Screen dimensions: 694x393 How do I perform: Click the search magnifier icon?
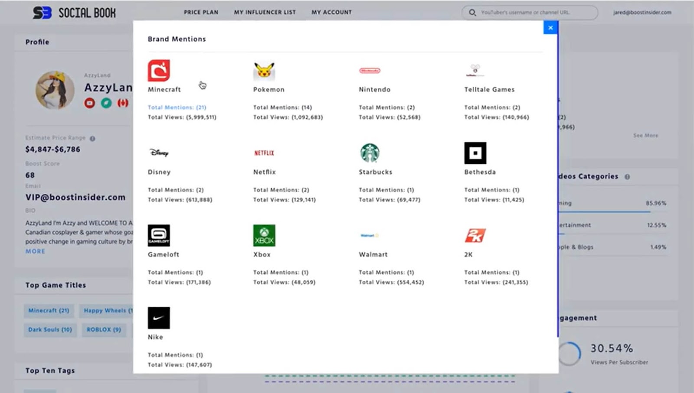point(472,13)
